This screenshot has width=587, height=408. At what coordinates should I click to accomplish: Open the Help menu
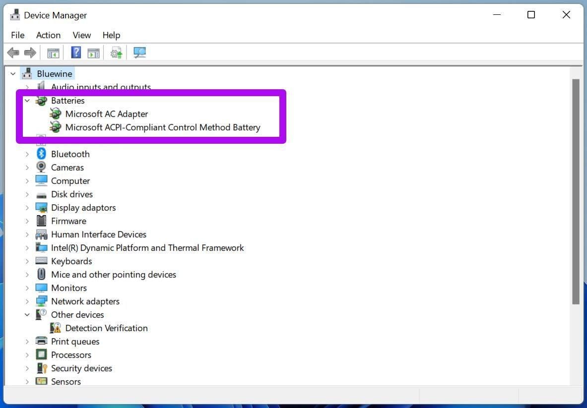[x=111, y=35]
